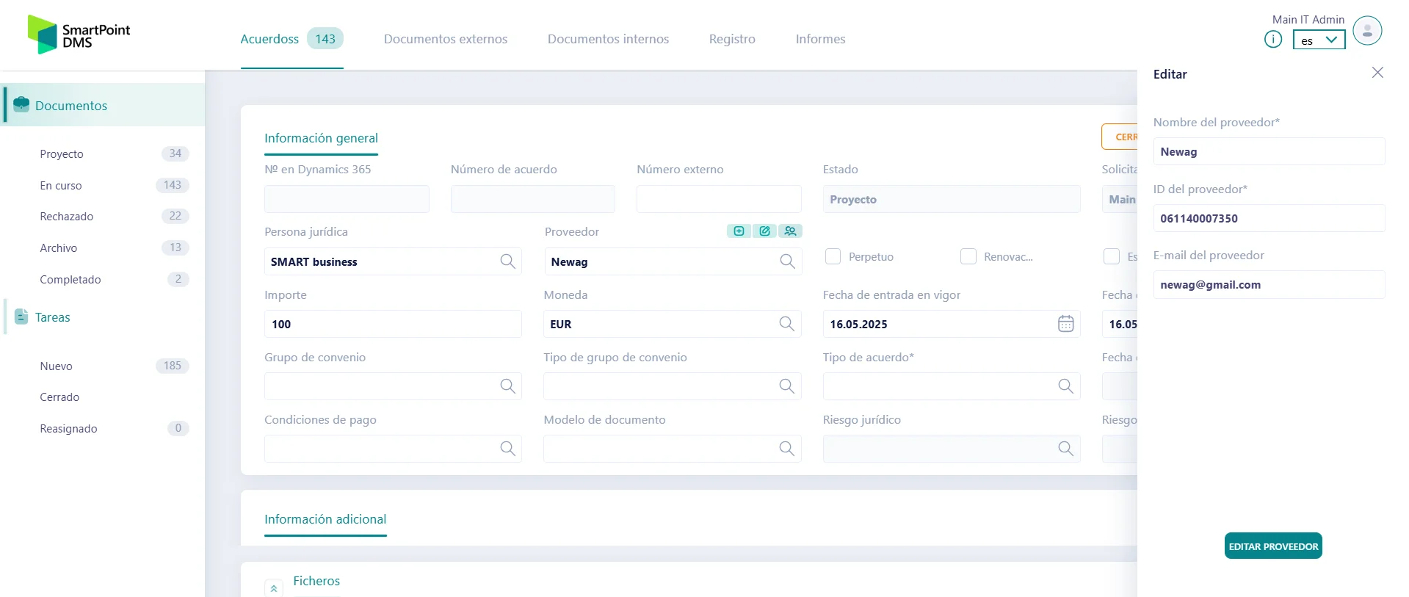Toggle the Renovac... checkbox
Viewport: 1409px width, 597px height.
click(968, 256)
